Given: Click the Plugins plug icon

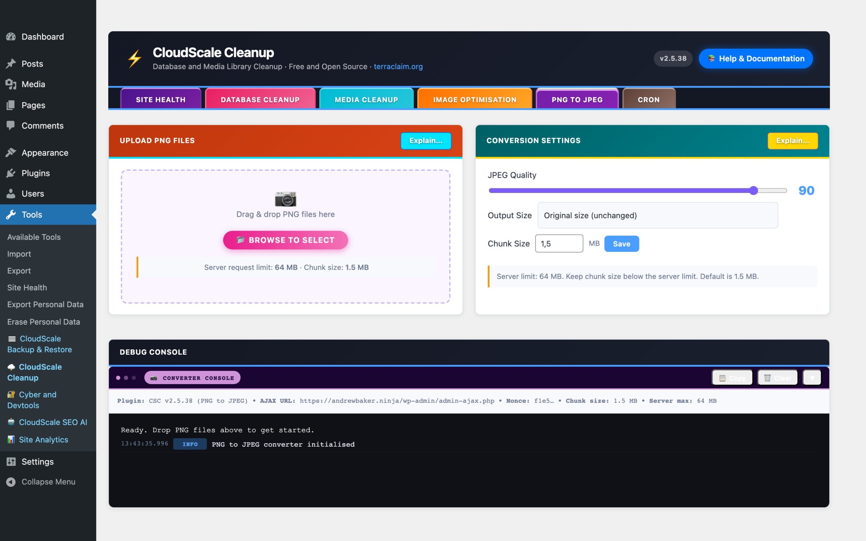Looking at the screenshot, I should pyautogui.click(x=11, y=173).
